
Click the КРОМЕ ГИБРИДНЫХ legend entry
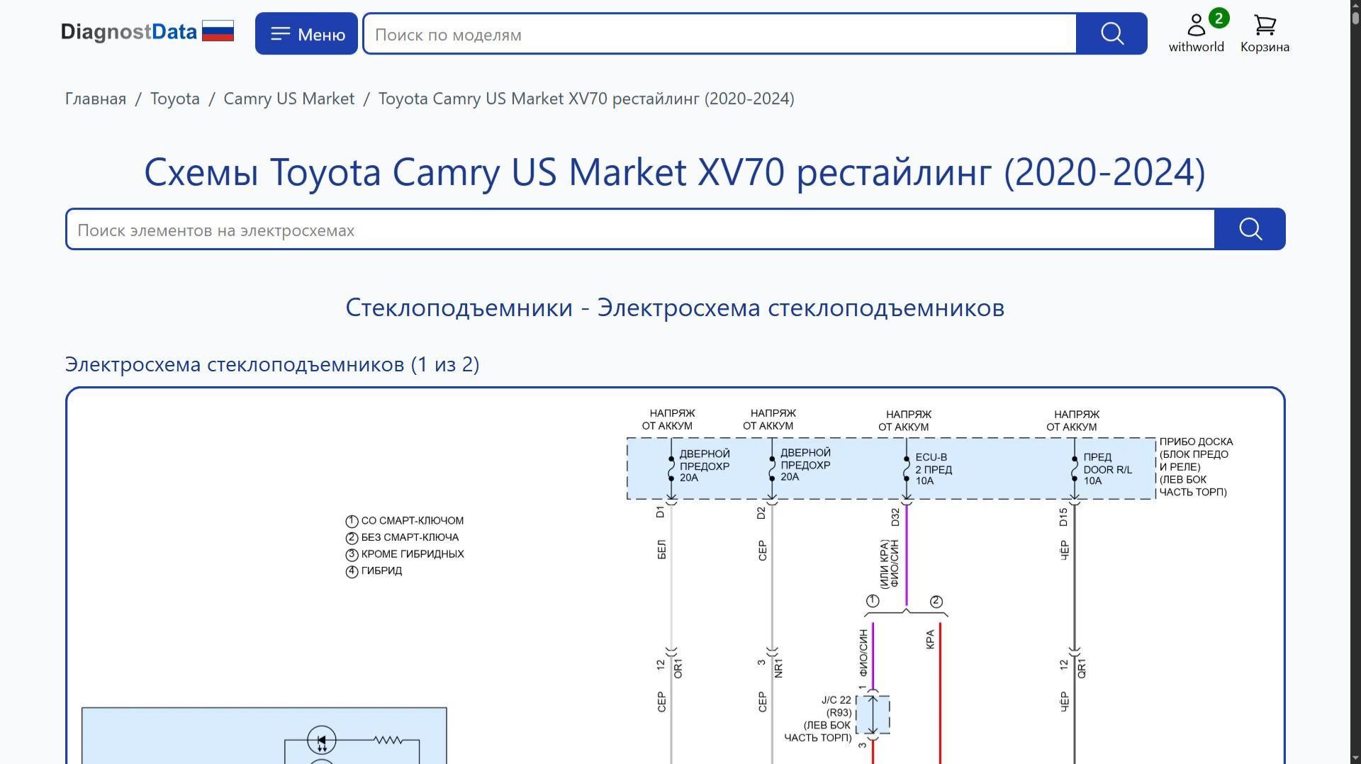405,554
